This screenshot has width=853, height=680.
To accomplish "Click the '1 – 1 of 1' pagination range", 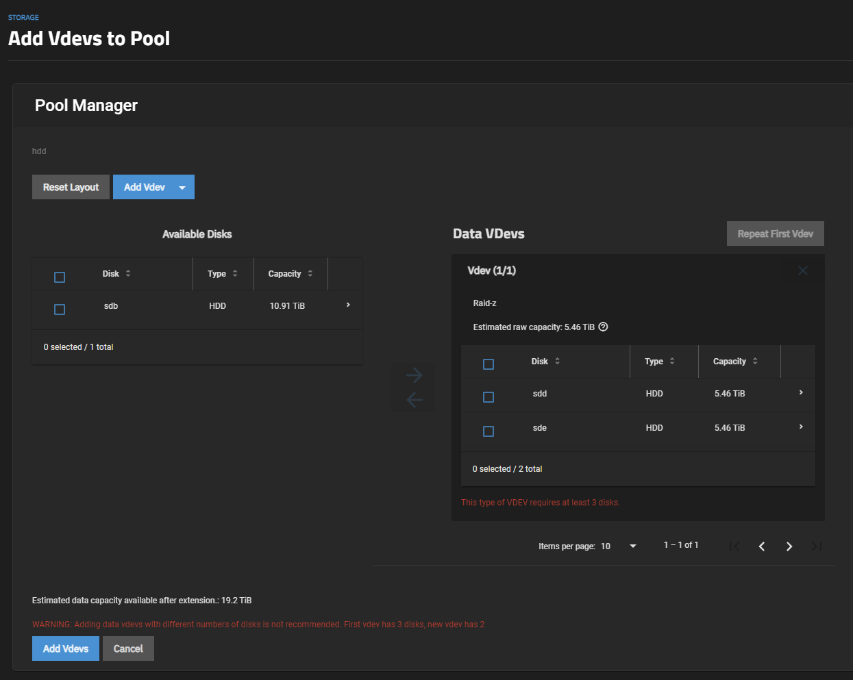I will [x=681, y=545].
